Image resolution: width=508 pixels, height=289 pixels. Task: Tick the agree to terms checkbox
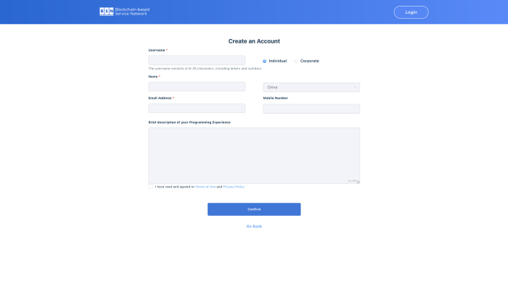150,187
